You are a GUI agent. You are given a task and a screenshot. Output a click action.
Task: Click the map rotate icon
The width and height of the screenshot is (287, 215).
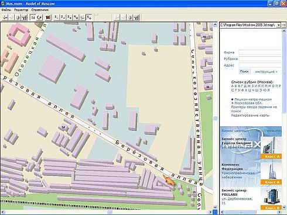[x=39, y=18]
